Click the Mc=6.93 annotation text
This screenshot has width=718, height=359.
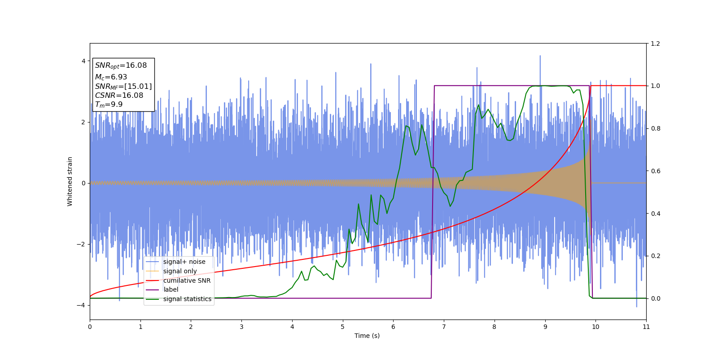pos(111,77)
